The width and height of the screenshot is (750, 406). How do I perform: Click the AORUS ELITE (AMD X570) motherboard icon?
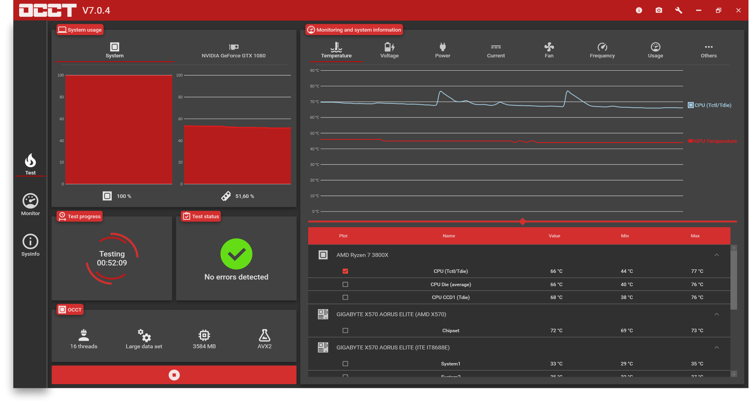(323, 314)
